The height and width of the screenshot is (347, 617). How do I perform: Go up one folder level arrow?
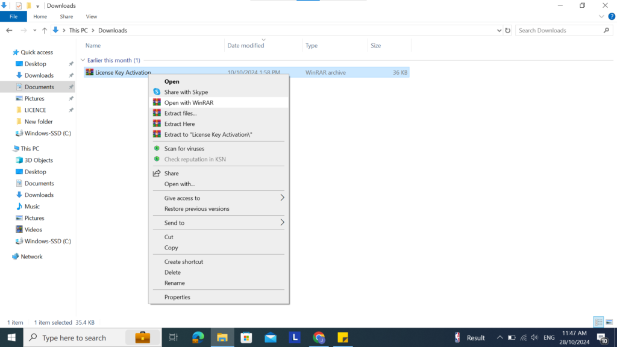pos(45,30)
